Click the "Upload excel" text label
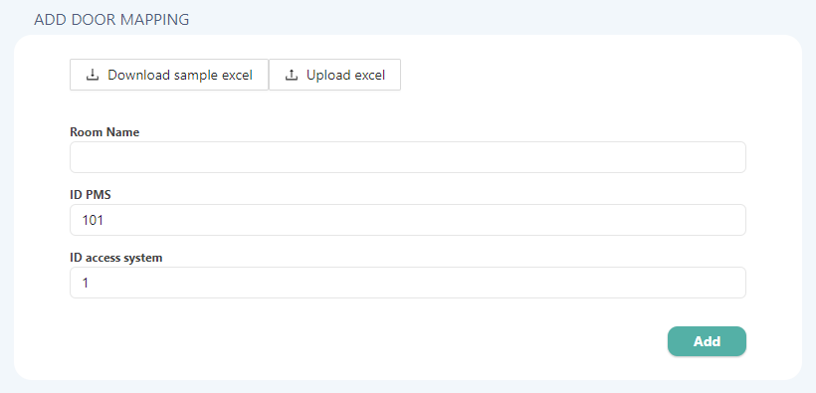The image size is (816, 393). pyautogui.click(x=345, y=75)
